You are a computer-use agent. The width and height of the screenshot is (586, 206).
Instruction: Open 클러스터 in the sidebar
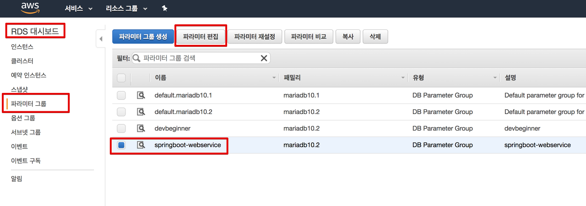coord(22,61)
